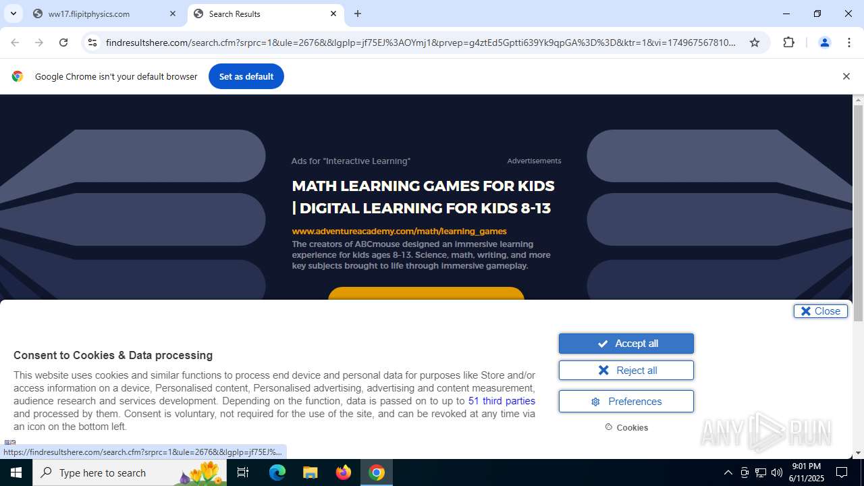Open cookie Preferences

point(626,401)
